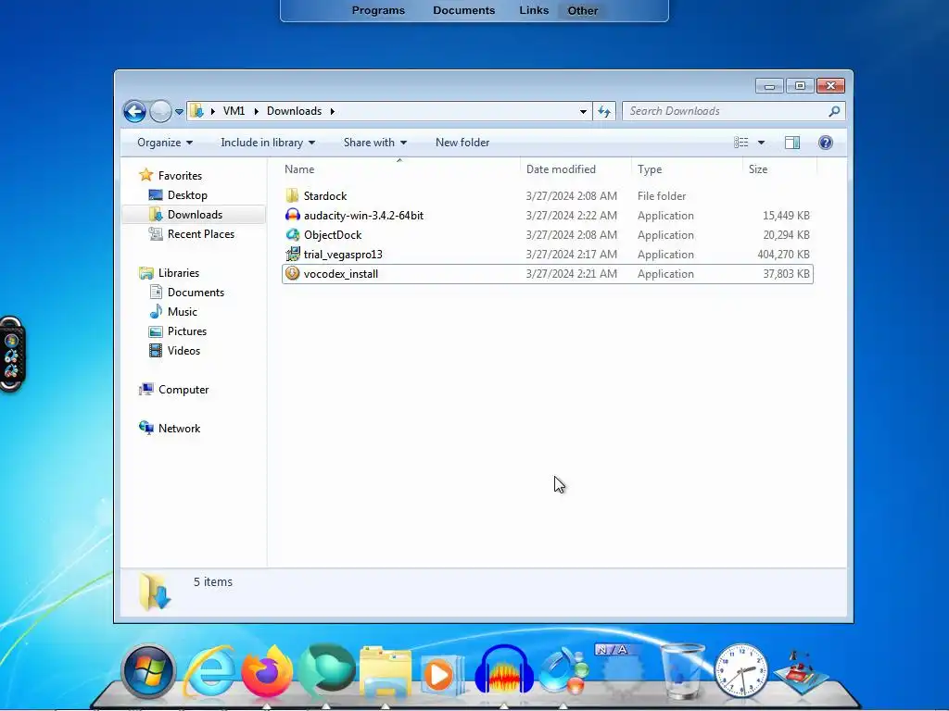This screenshot has height=711, width=949.
Task: Select Computer in navigation pane
Action: 183,390
